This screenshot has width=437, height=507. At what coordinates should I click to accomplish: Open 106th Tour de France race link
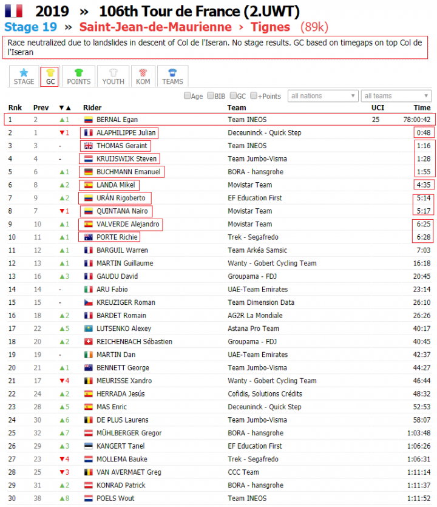click(x=199, y=12)
